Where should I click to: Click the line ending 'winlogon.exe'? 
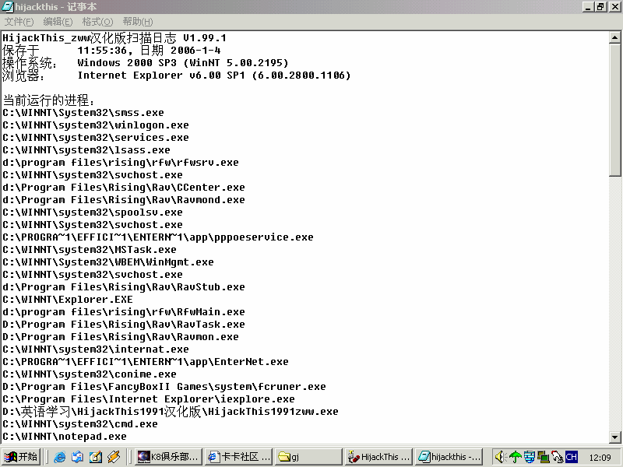click(x=96, y=125)
